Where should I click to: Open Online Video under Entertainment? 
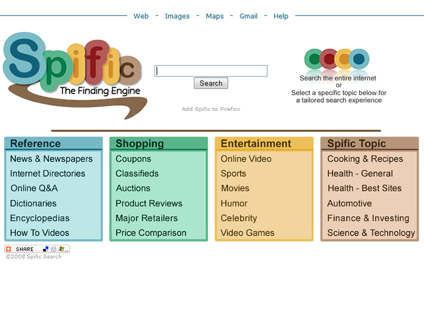pyautogui.click(x=246, y=159)
